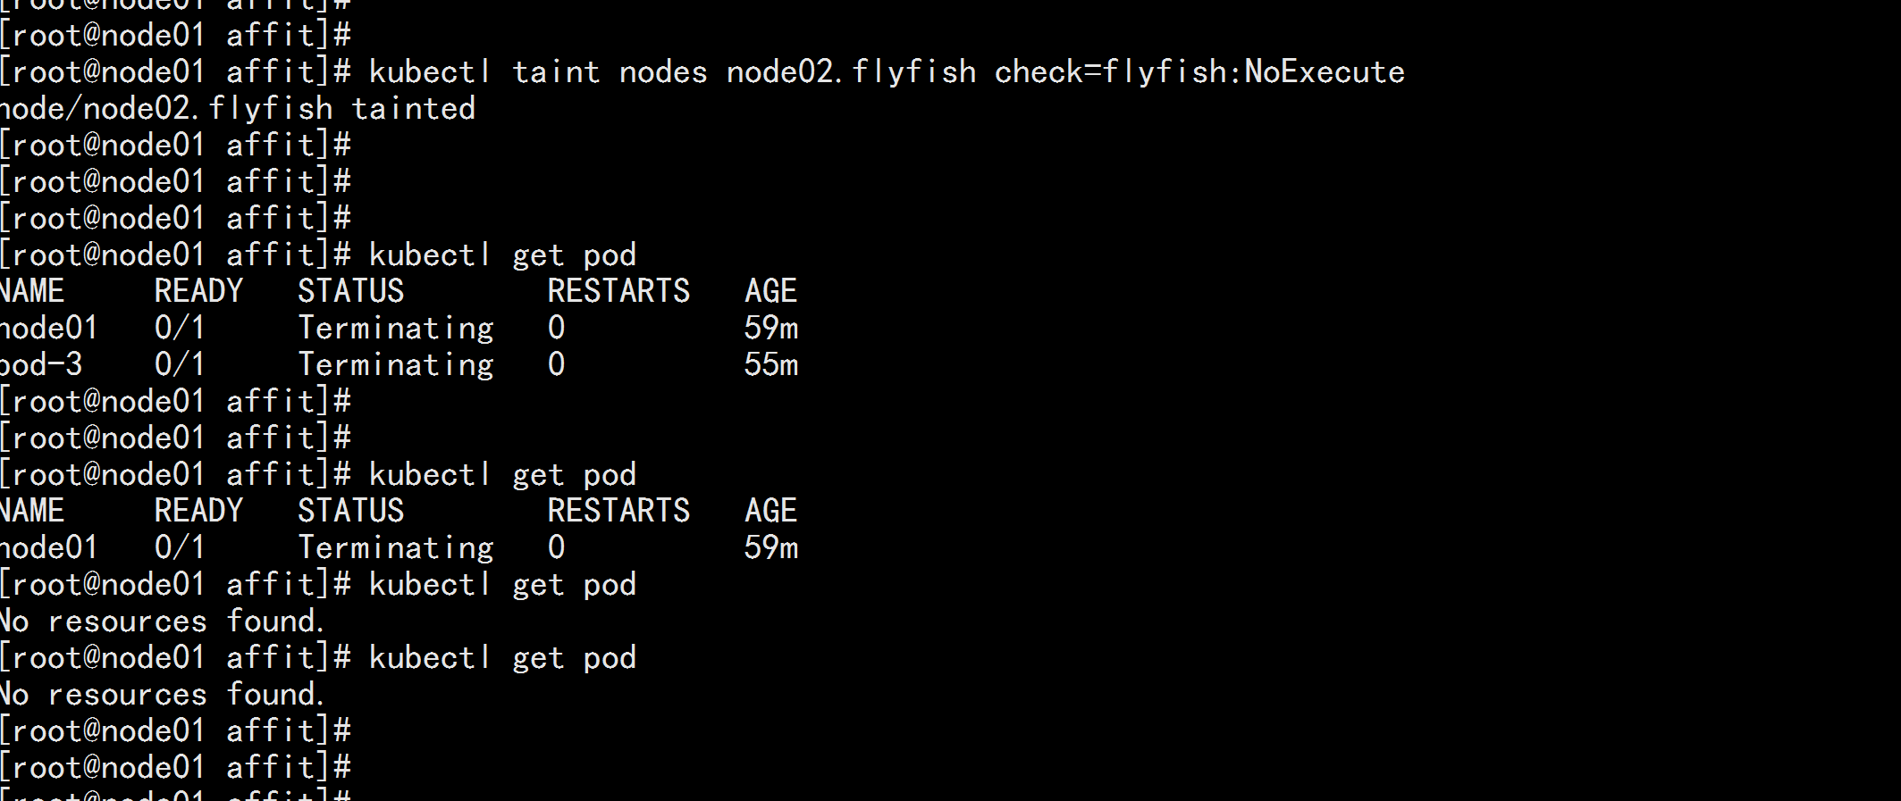
Task: Click Terminating status in second table
Action: [x=395, y=548]
